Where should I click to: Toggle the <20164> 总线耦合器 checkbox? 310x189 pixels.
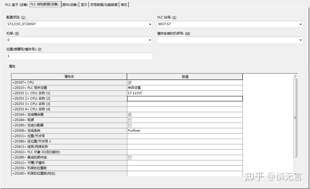click(130, 115)
